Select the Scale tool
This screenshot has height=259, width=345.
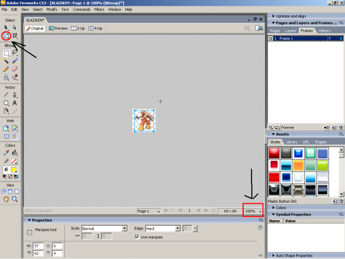click(x=6, y=36)
